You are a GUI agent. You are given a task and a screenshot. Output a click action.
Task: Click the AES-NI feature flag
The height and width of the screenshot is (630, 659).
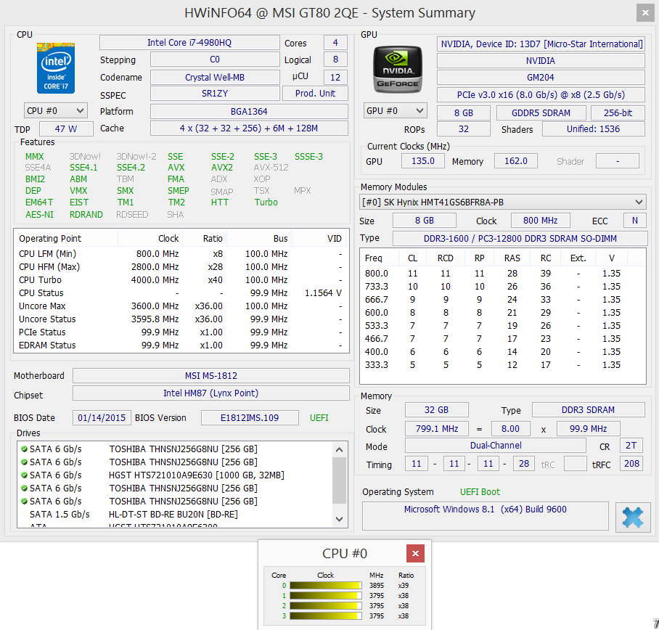tap(39, 214)
